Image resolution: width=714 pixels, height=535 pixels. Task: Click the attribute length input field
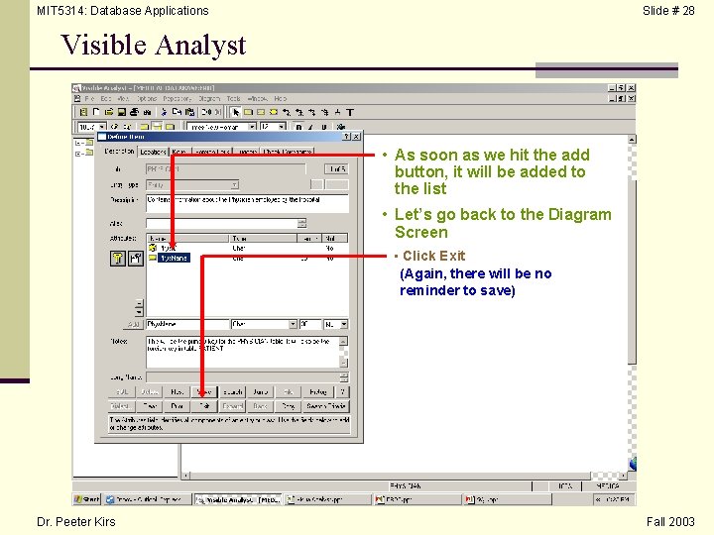pyautogui.click(x=310, y=324)
